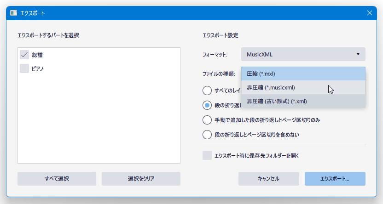
Task: Select the partially hidden 段の折り返し radio button
Action: click(x=207, y=105)
